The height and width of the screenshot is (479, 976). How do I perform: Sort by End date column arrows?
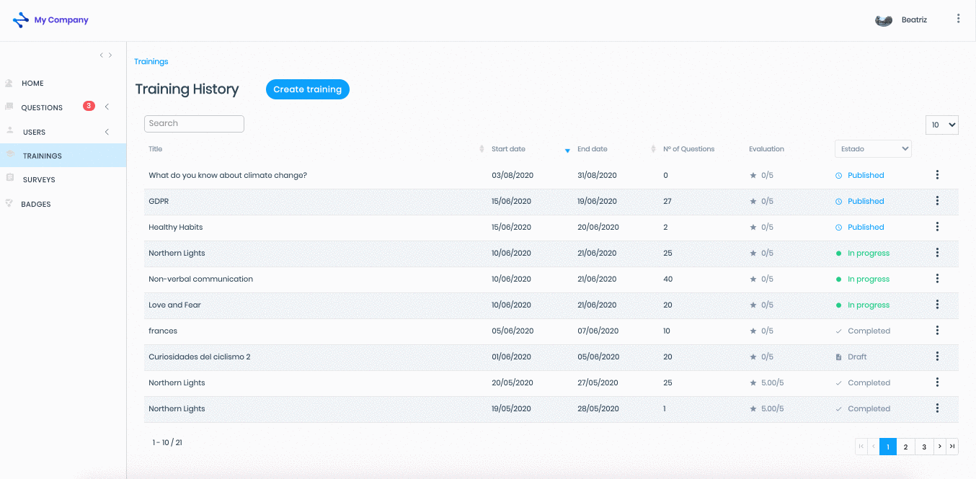pos(653,149)
